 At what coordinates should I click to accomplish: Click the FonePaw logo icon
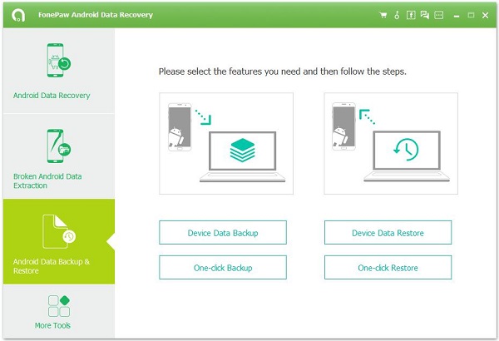(x=18, y=15)
